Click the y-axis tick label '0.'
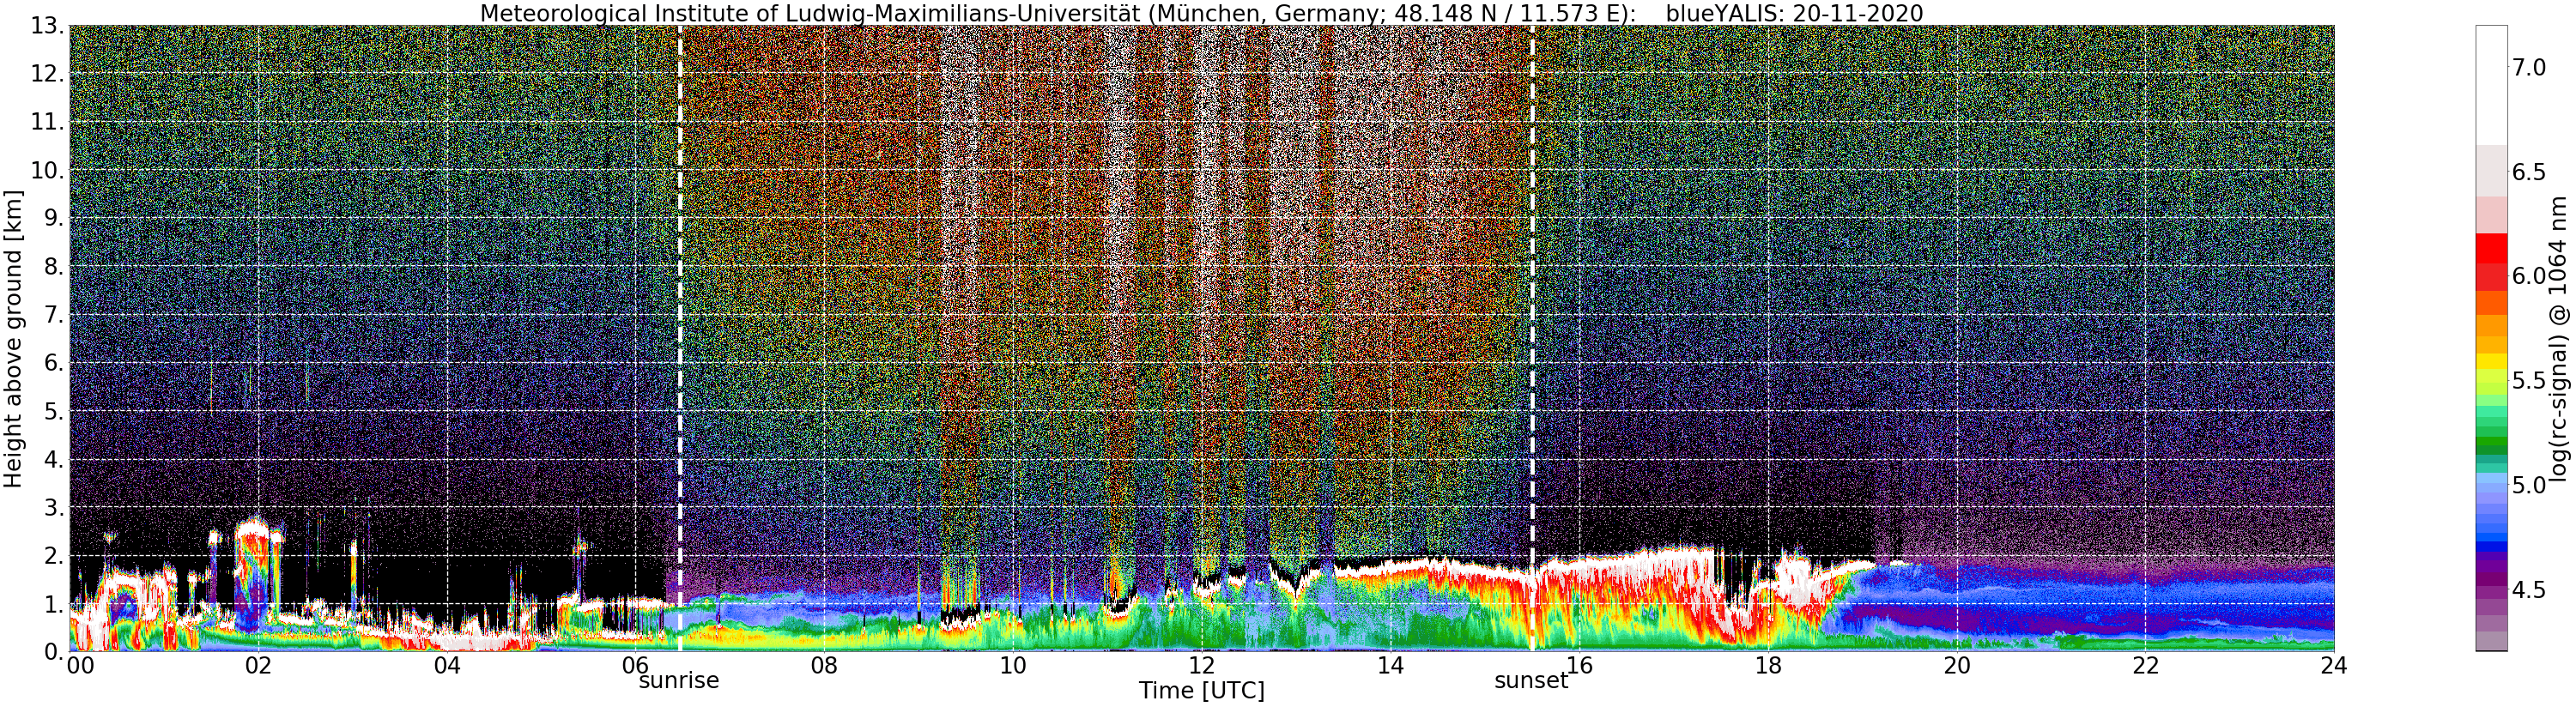2576x707 pixels. [x=54, y=651]
